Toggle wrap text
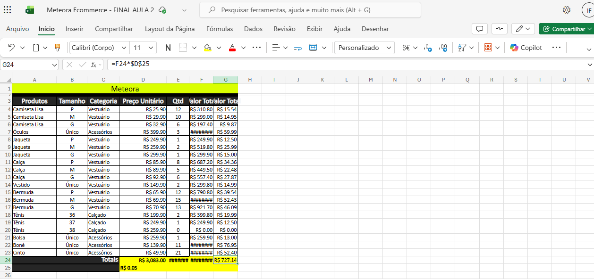This screenshot has height=279, width=594. point(297,48)
